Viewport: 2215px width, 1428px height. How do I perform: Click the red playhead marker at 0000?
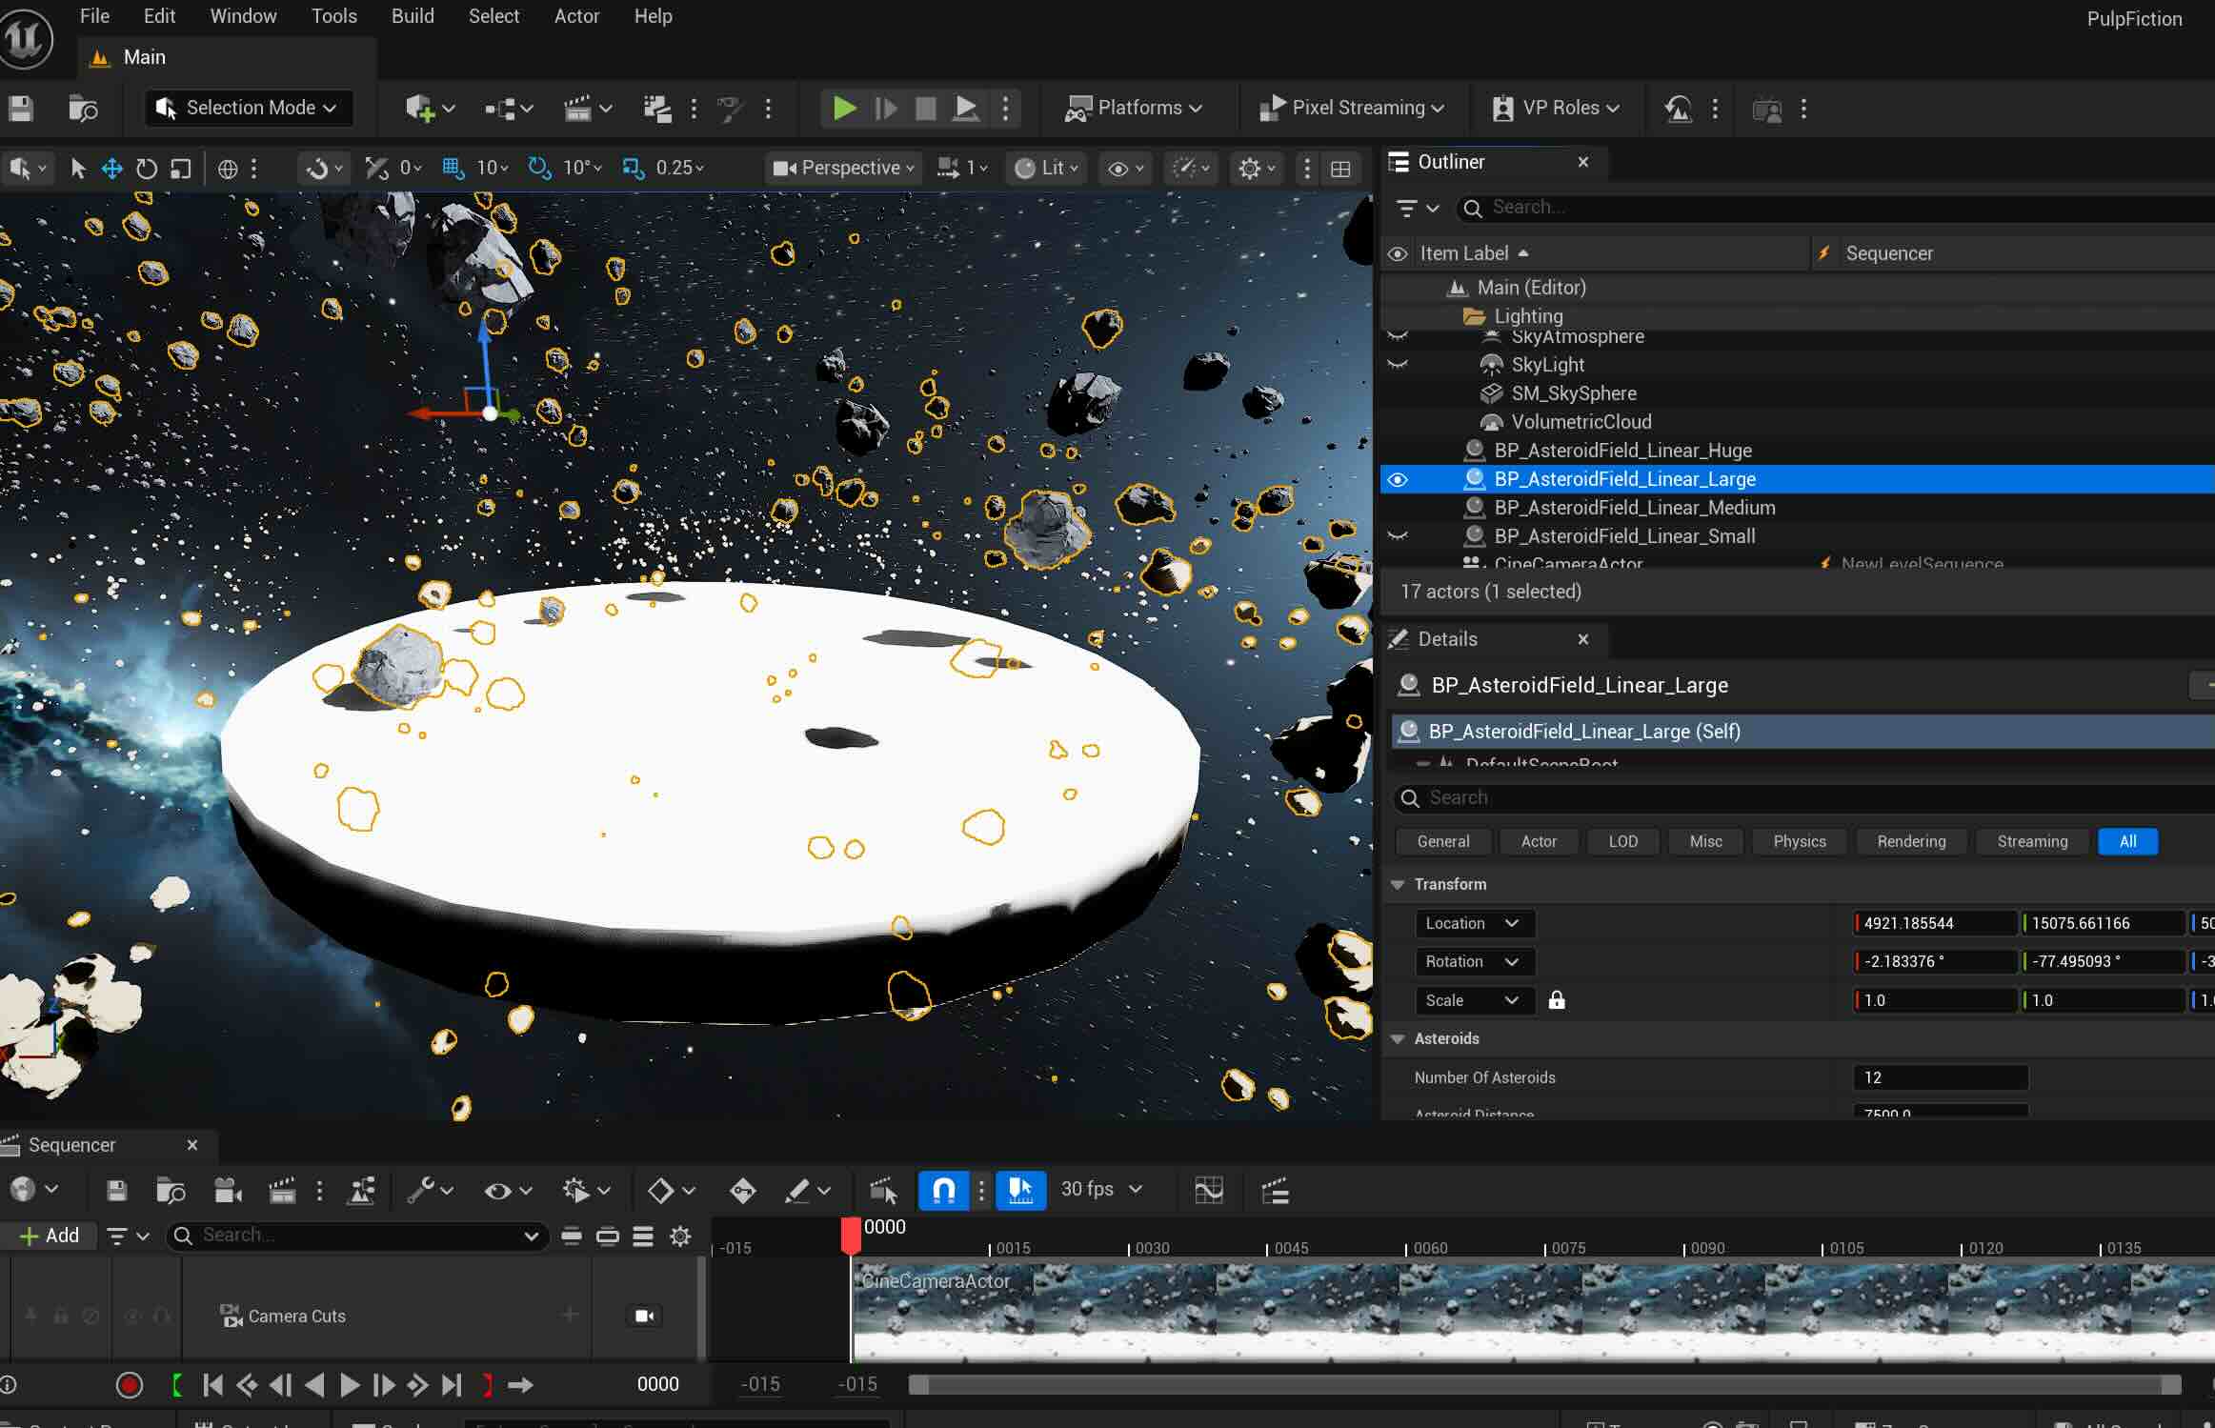(851, 1236)
